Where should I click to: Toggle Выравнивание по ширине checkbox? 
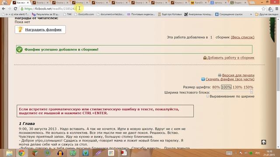pyautogui.click(x=207, y=96)
